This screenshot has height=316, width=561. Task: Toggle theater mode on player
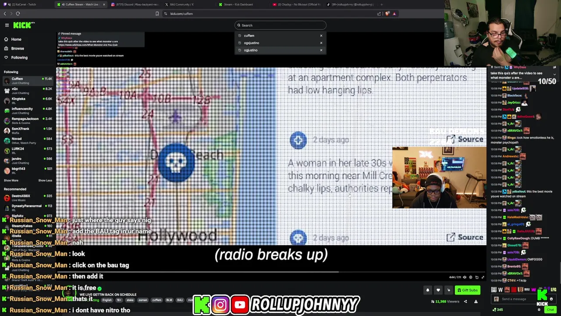[x=477, y=277]
